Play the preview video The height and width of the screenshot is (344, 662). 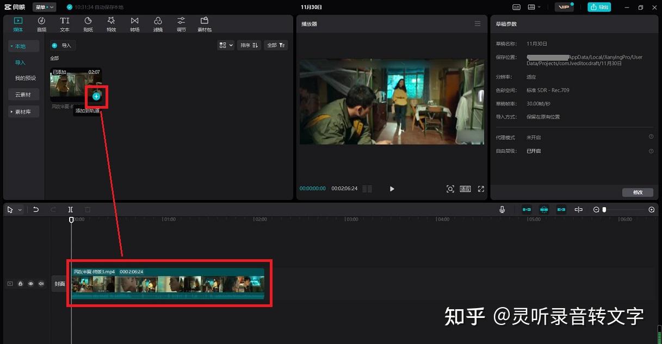[x=392, y=189]
